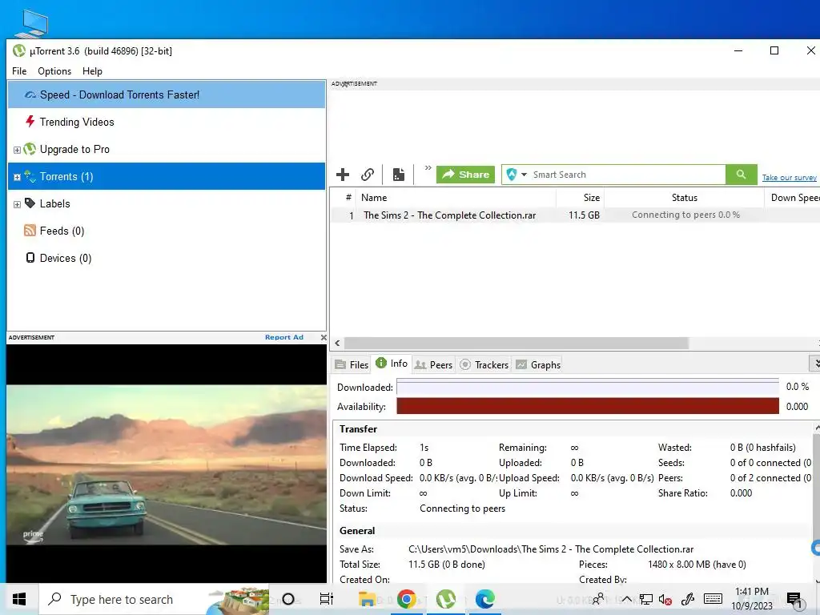Click the Status Connecting to peers text

click(x=462, y=508)
